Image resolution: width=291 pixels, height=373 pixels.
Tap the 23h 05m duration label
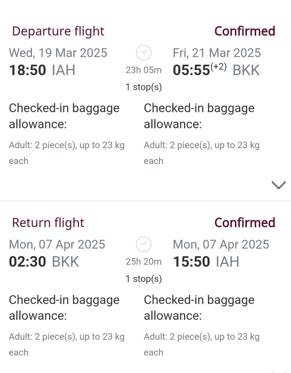(143, 70)
